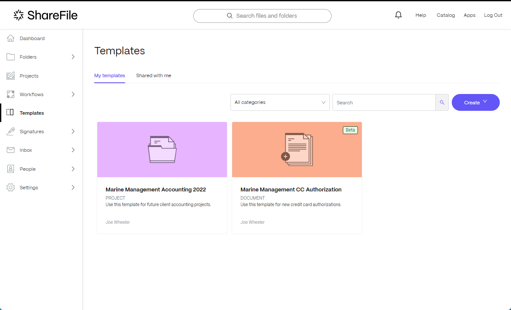Screen dimensions: 511x310
Task: Focus the templates Search field
Action: [x=384, y=102]
